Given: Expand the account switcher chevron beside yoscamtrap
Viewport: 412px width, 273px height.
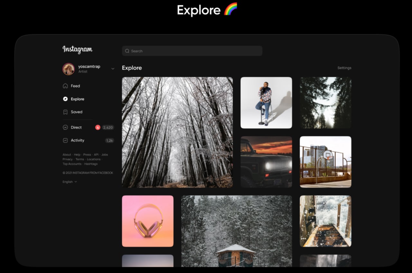Looking at the screenshot, I should [113, 68].
